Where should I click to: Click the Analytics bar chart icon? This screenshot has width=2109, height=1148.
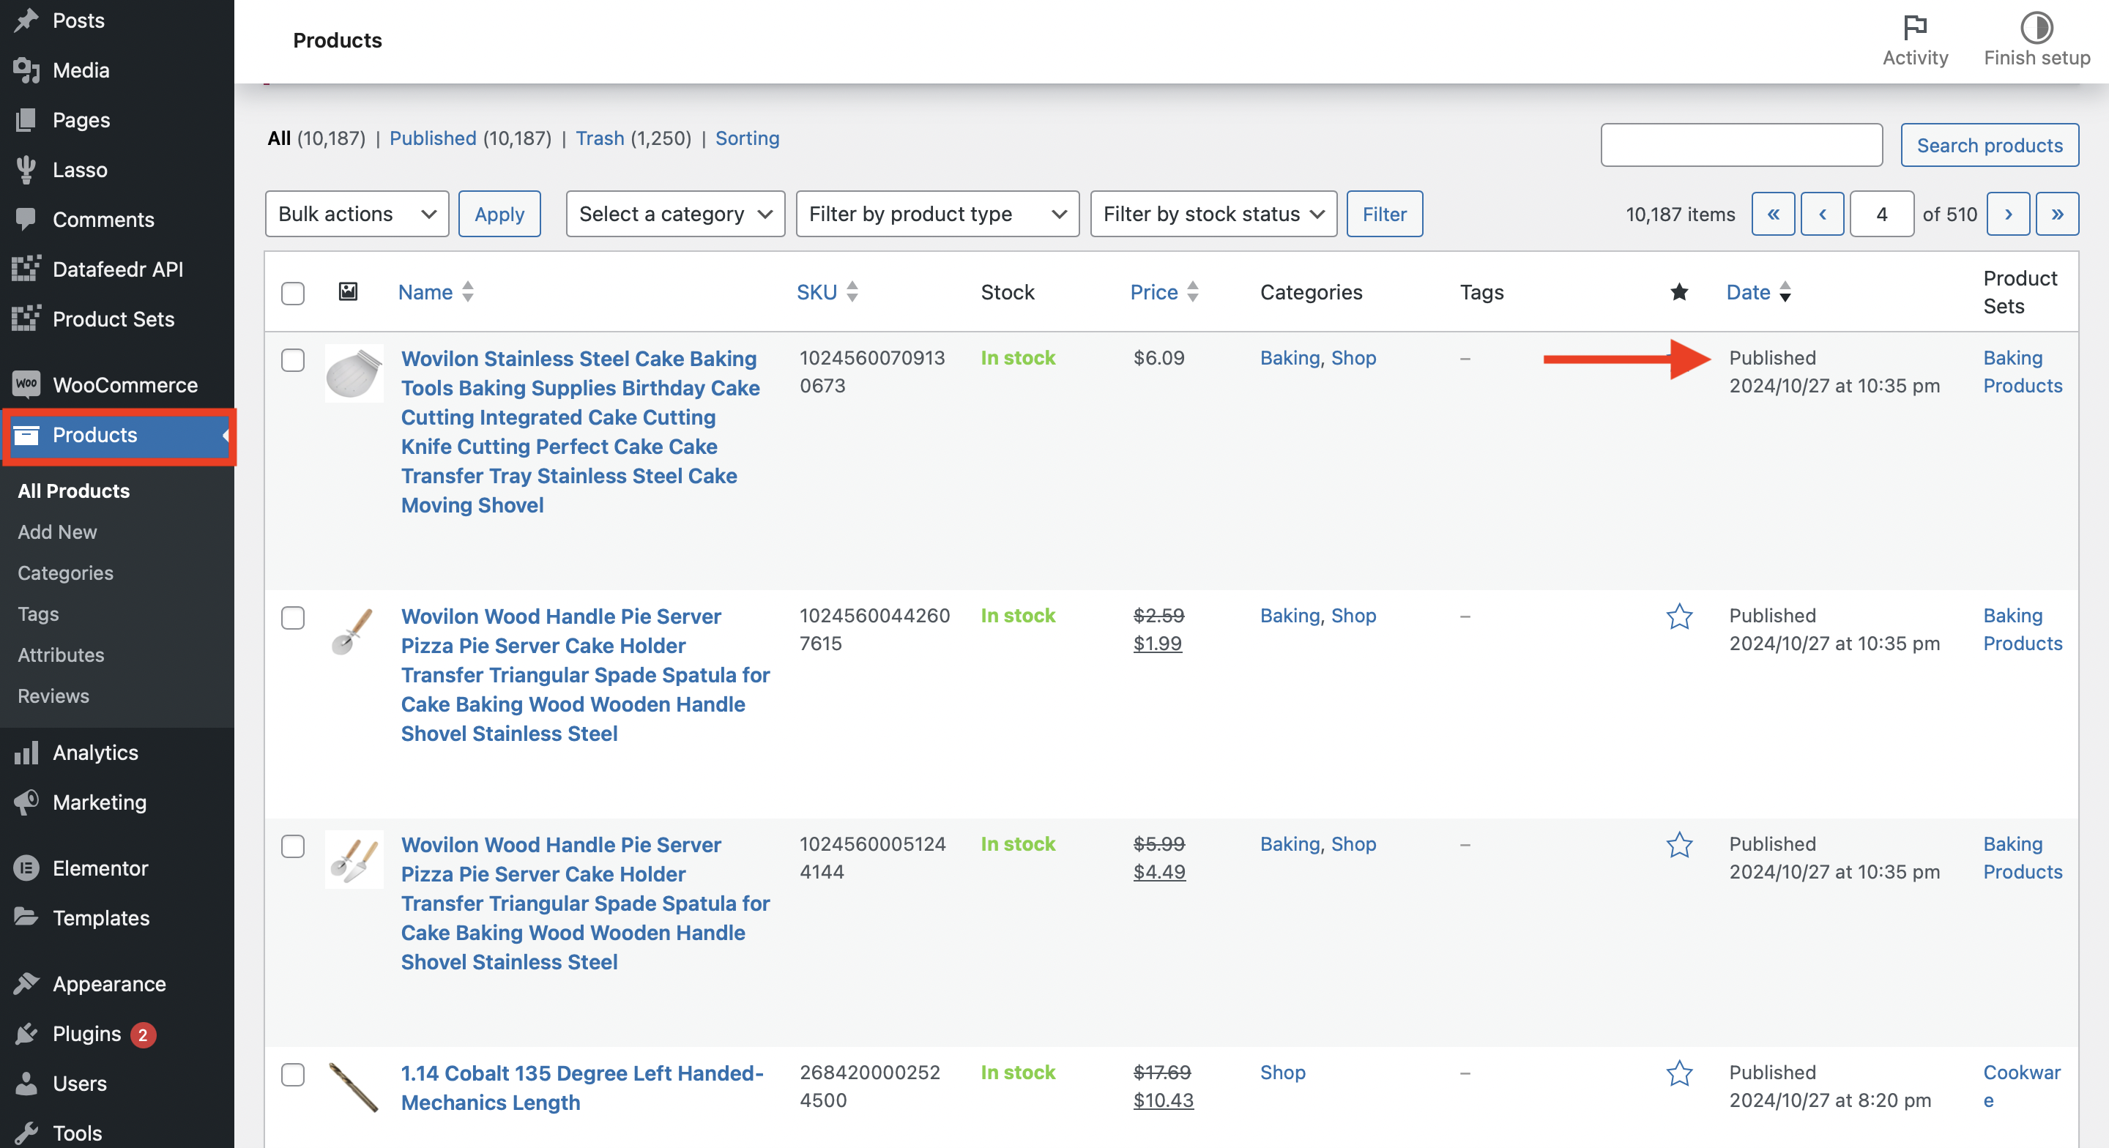click(x=26, y=753)
